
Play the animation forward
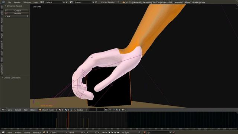(112, 133)
